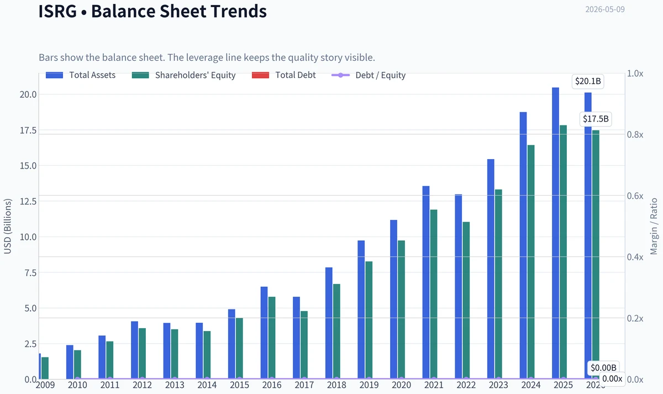Click the 0.00x ratio label
This screenshot has height=394, width=663.
[612, 379]
